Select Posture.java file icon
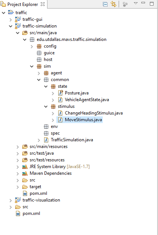158x235 pixels. [60, 93]
